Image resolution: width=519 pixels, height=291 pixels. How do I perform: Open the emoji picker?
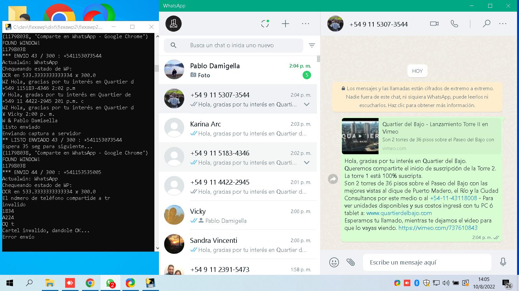(x=334, y=262)
